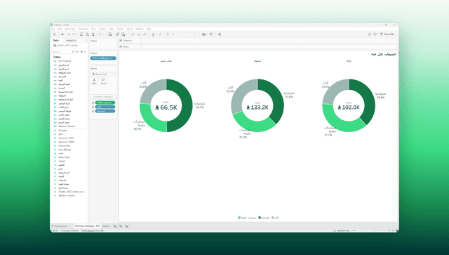The image size is (449, 255).
Task: Open the Worksheet menu
Action: pos(70,29)
